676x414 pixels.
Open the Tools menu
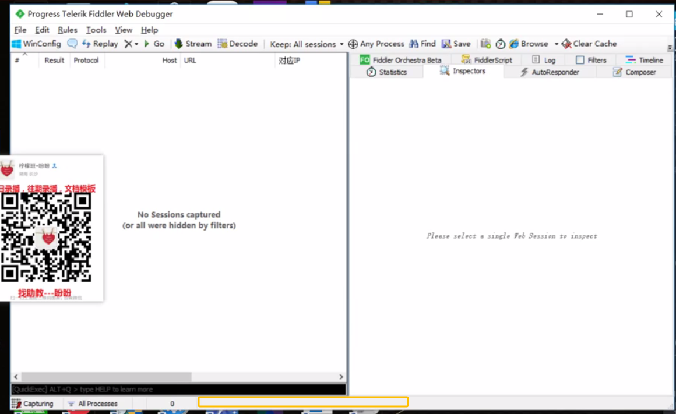tap(96, 30)
